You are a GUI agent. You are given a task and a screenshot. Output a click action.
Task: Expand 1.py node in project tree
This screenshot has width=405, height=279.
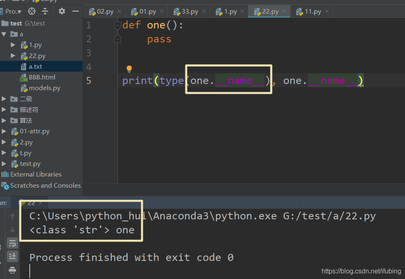click(x=13, y=45)
